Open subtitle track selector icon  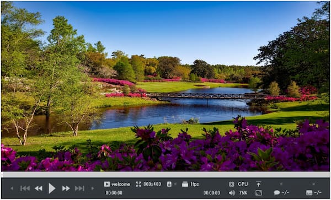(x=309, y=193)
